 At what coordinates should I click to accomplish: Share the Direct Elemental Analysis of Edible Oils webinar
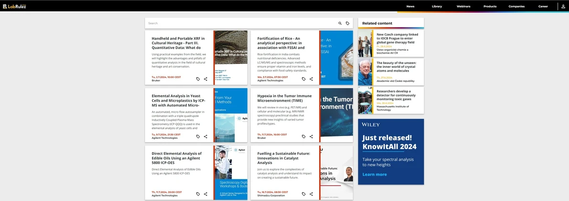205,194
